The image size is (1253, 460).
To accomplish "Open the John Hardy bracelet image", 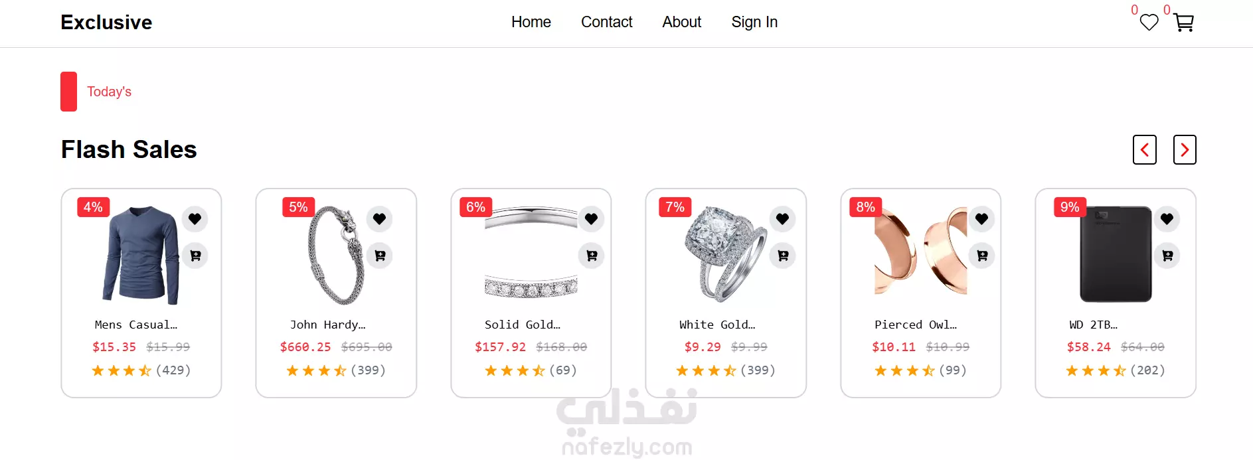I will (337, 256).
